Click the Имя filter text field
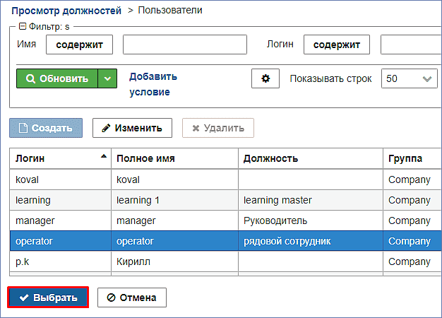The width and height of the screenshot is (442, 318). (x=185, y=45)
